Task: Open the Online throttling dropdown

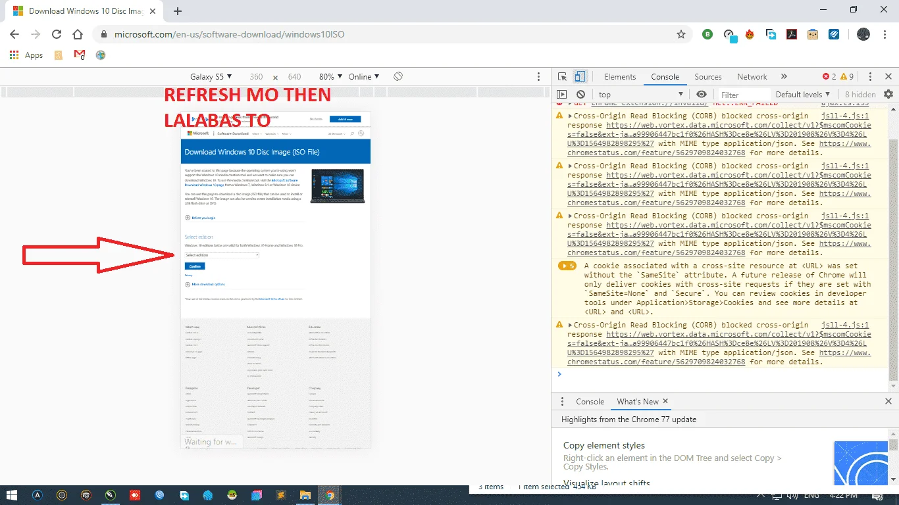Action: tap(364, 77)
